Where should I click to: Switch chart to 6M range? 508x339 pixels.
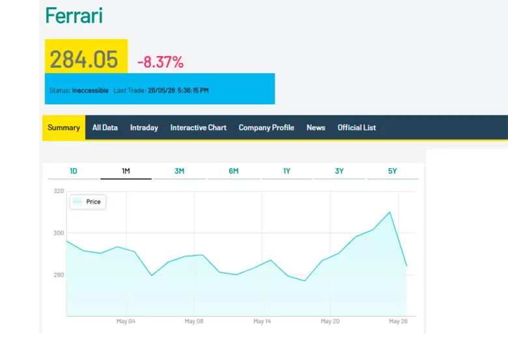click(234, 171)
